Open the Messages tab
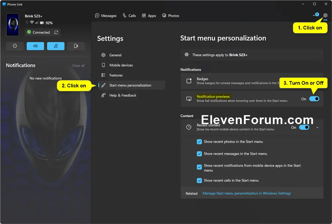Image resolution: width=332 pixels, height=224 pixels. (106, 16)
